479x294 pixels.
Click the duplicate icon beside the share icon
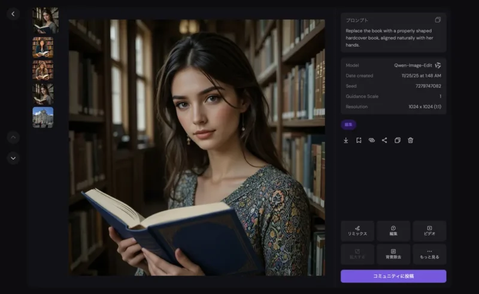click(398, 140)
